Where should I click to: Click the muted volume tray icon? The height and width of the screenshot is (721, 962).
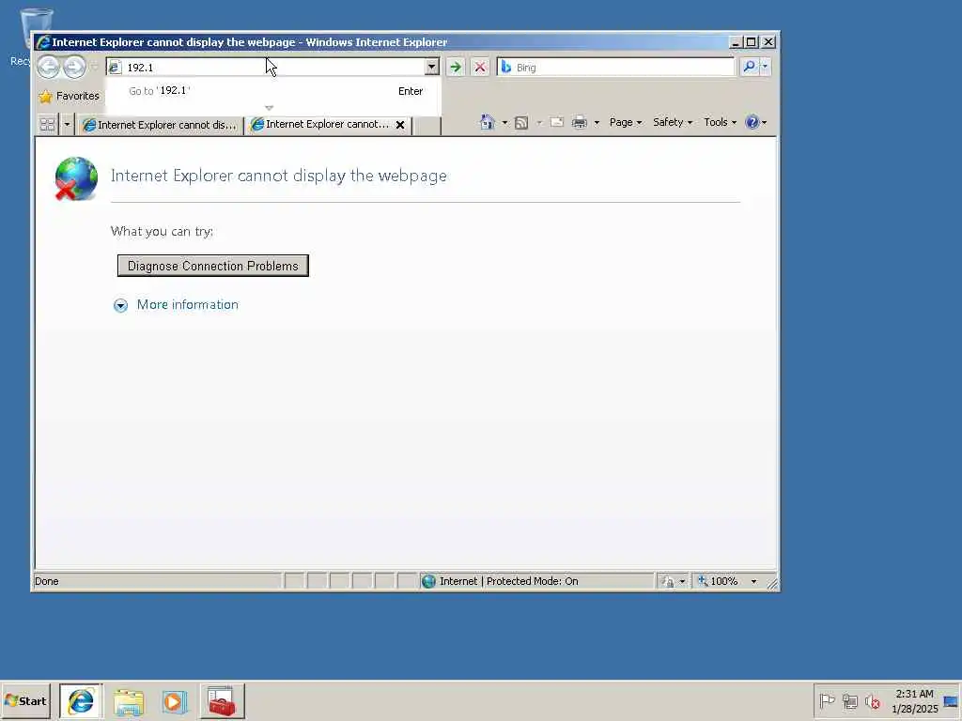point(873,700)
